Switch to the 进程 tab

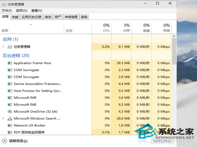[5, 16]
